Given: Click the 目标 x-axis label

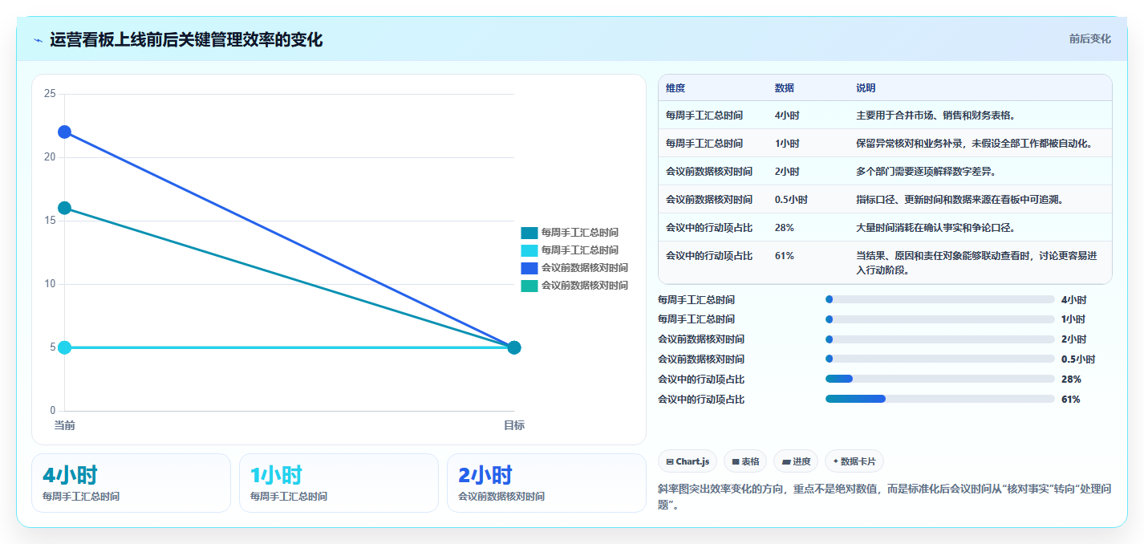Looking at the screenshot, I should point(514,425).
